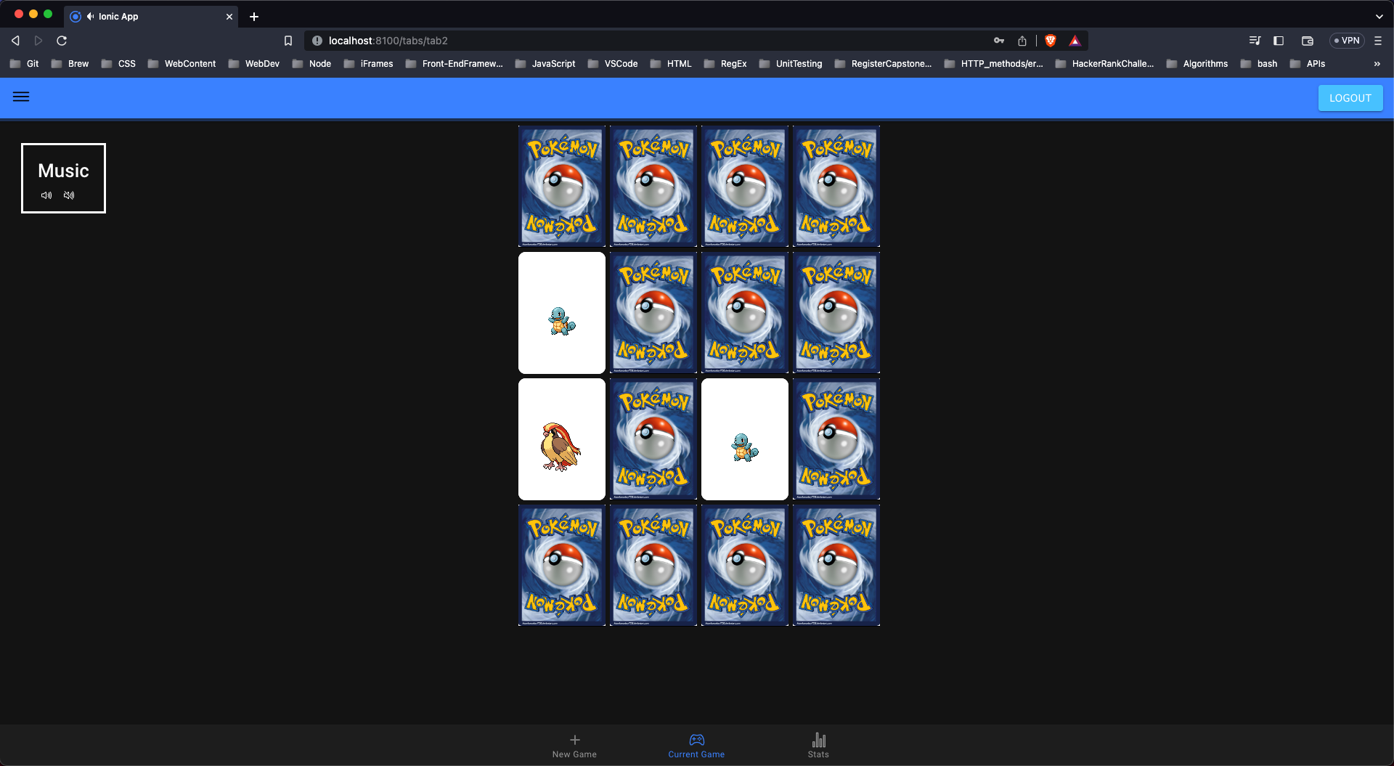Bookmark this page
This screenshot has width=1394, height=766.
coord(288,41)
